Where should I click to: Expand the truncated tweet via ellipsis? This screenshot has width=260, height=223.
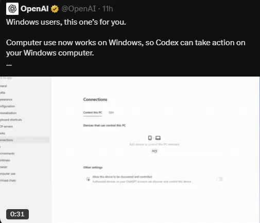coord(9,65)
